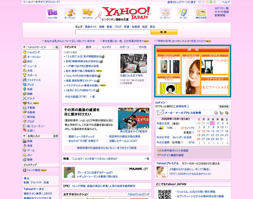Click the ケータイ mobile phone icon
Viewport: 253px width, 199px height.
[183, 14]
